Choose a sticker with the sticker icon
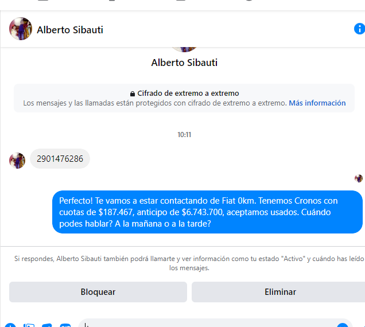The image size is (365, 327). 47,325
